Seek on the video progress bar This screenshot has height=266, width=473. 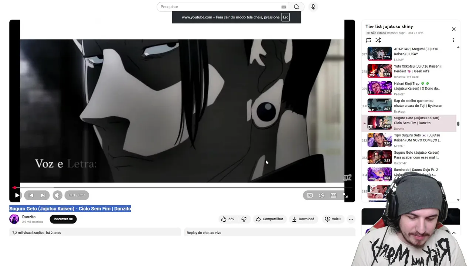pyautogui.click(x=182, y=188)
